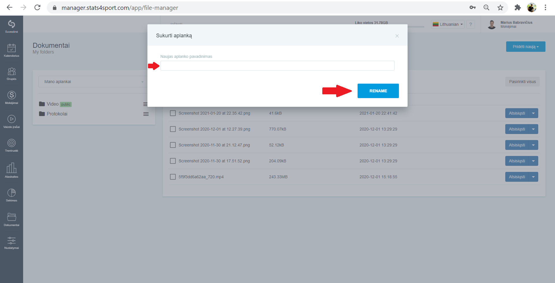This screenshot has height=283, width=555.
Task: Open the Mano aplankai folder dropdown
Action: coord(93,82)
